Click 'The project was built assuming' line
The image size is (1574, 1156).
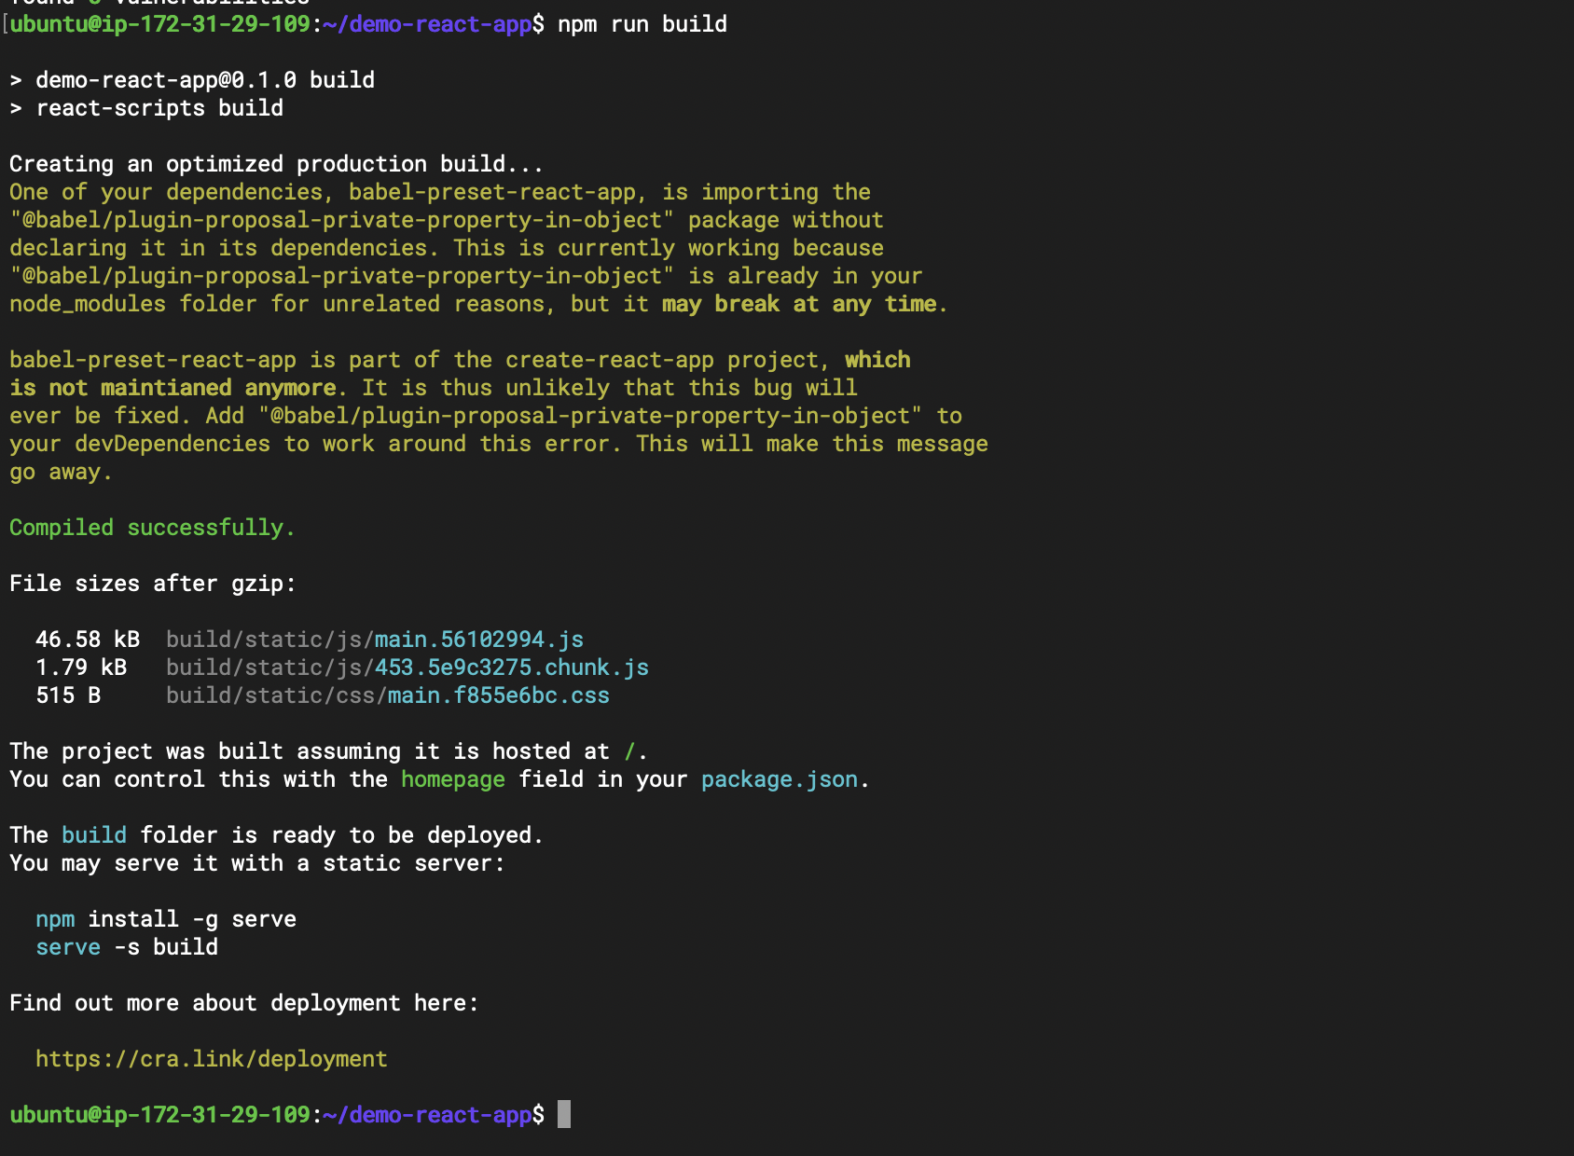coord(328,751)
